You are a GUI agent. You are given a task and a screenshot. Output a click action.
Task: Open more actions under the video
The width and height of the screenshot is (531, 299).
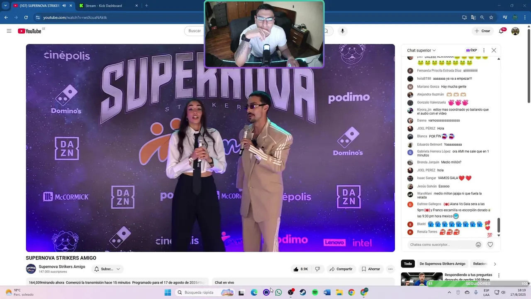click(390, 269)
